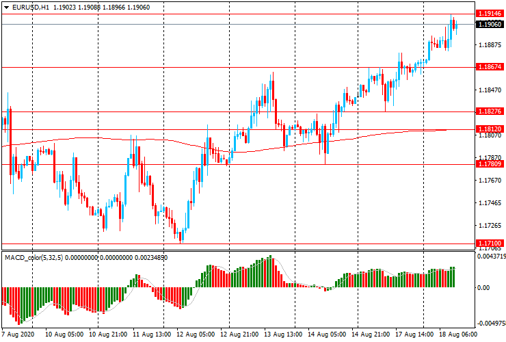Click the 11 Aug 13:00 time label
Image resolution: width=506 pixels, height=342 pixels.
click(152, 334)
